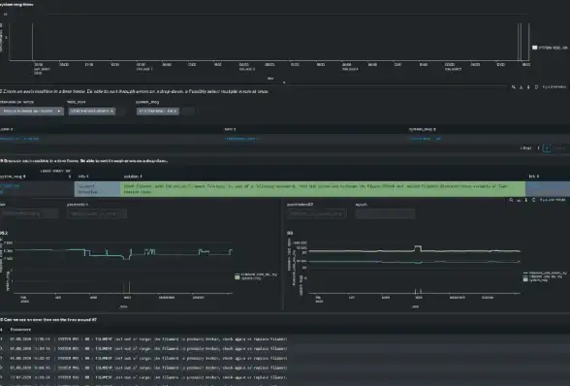Sort second table by info column header

(x=83, y=177)
